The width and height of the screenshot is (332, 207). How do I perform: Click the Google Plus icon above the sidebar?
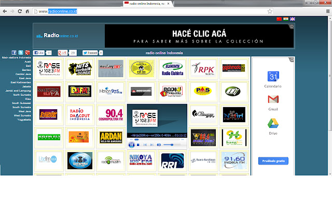click(x=27, y=52)
